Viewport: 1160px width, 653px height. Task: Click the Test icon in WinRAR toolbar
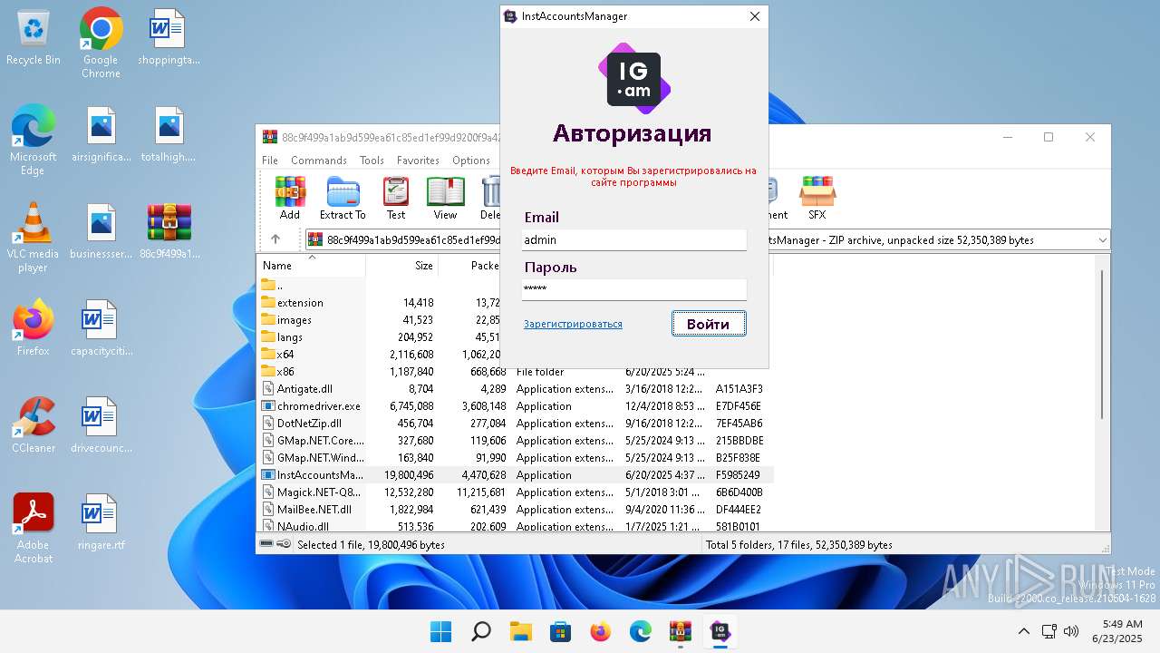[x=396, y=199]
